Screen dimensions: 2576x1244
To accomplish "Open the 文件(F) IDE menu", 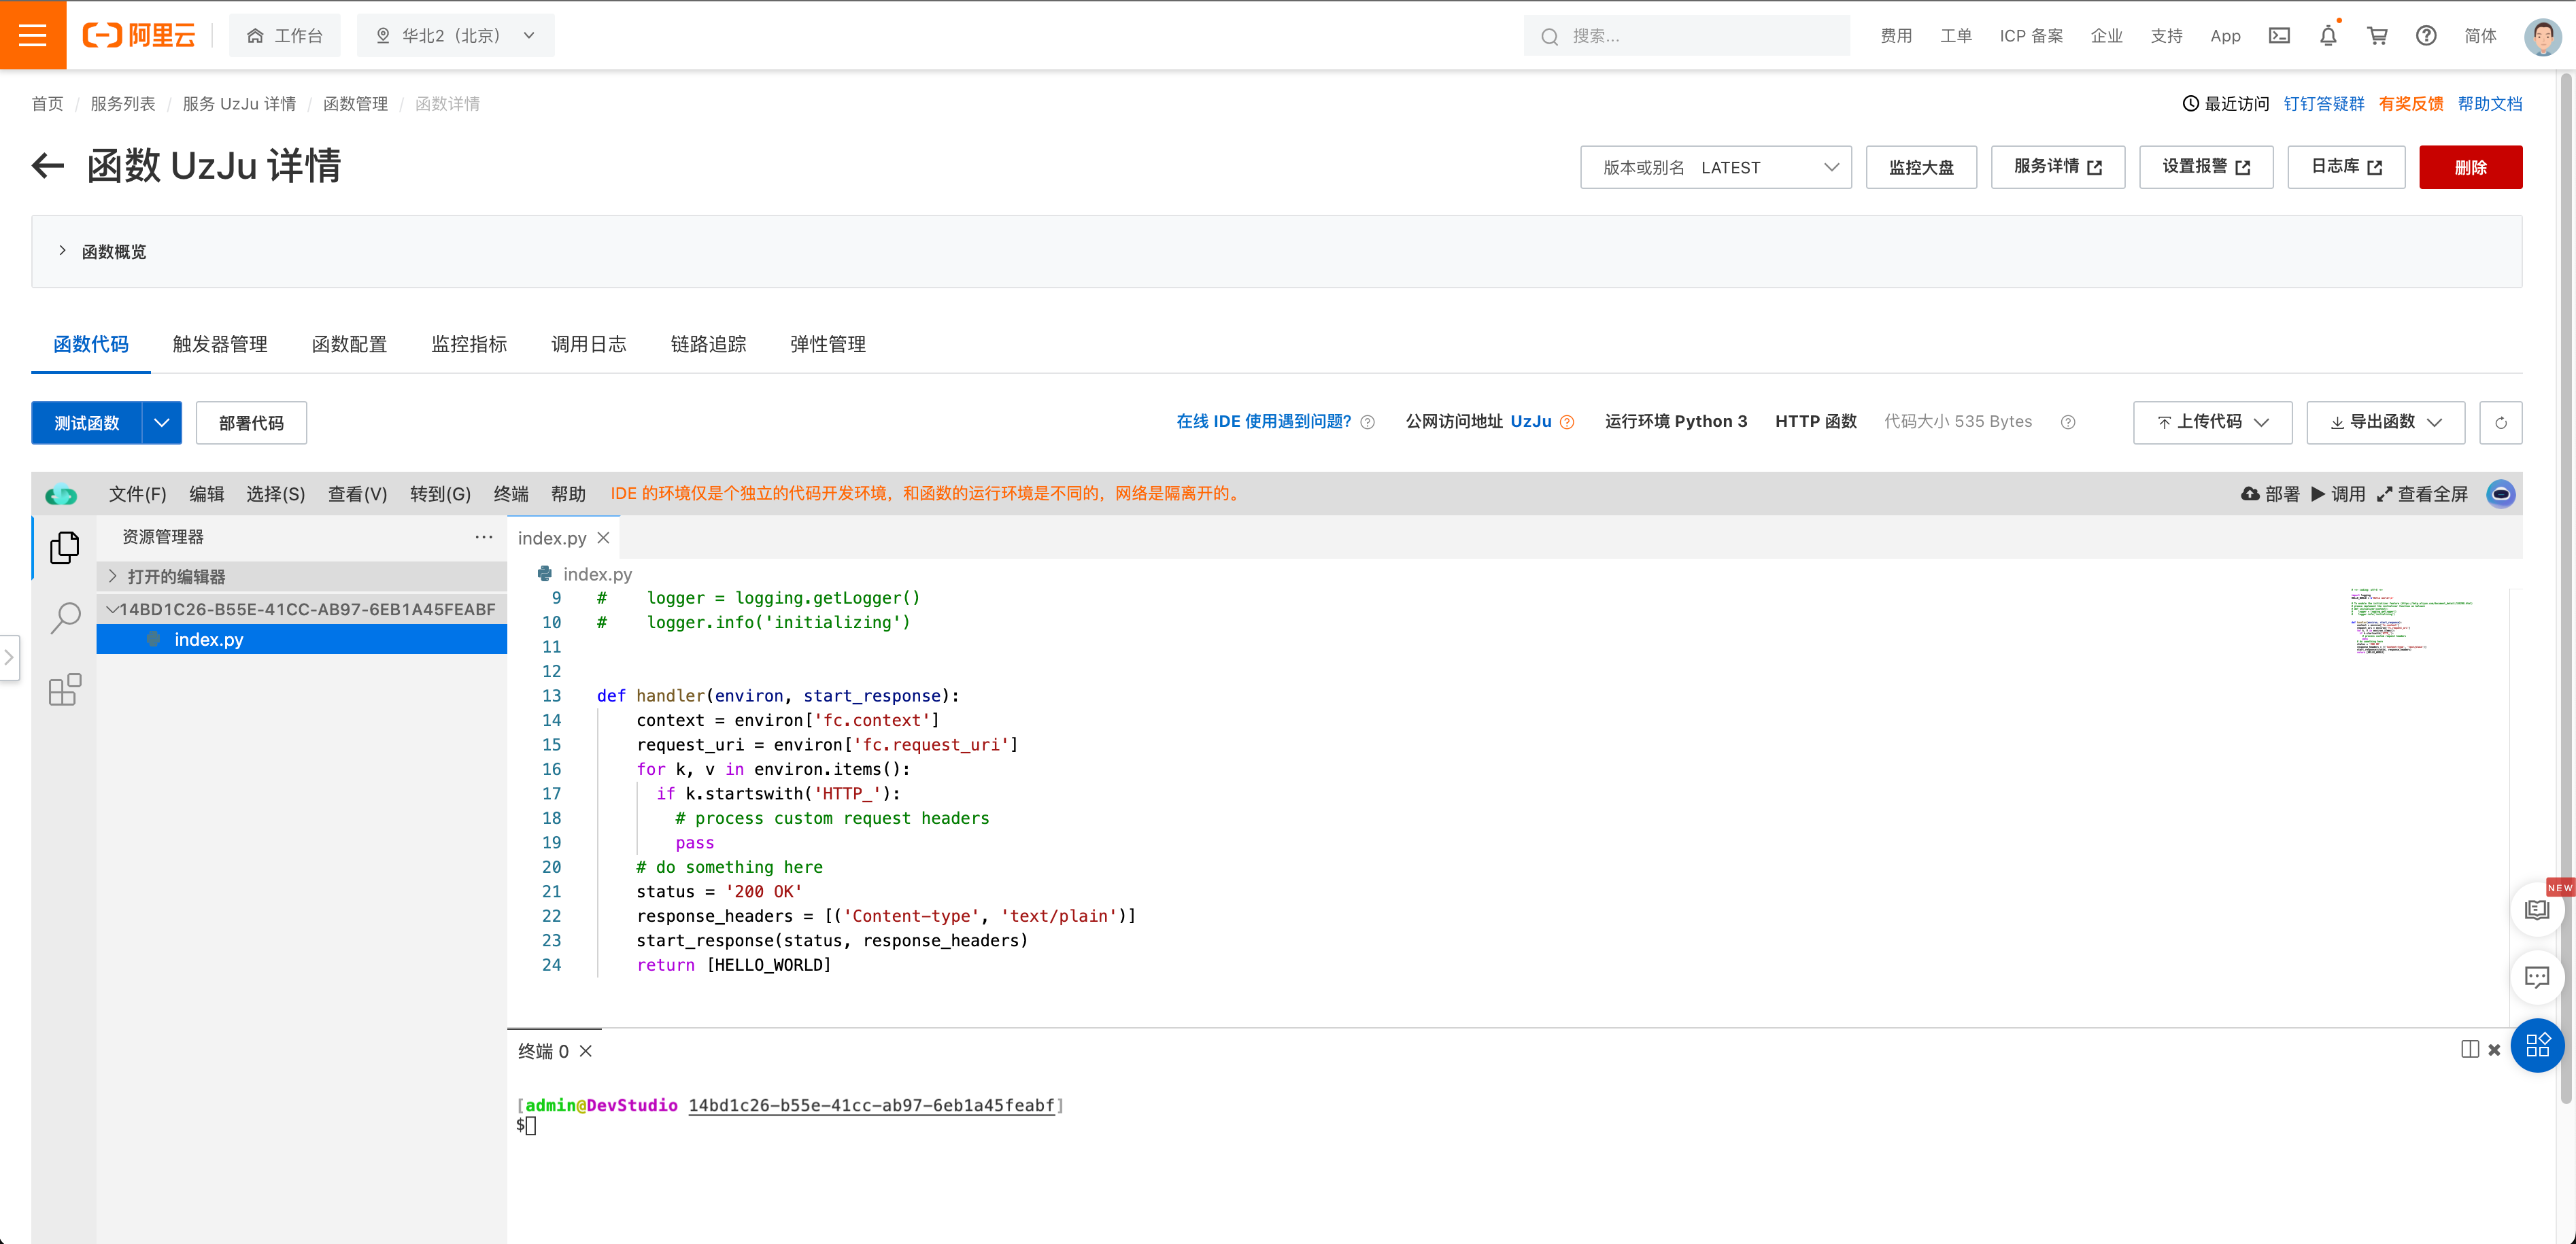I will click(137, 494).
